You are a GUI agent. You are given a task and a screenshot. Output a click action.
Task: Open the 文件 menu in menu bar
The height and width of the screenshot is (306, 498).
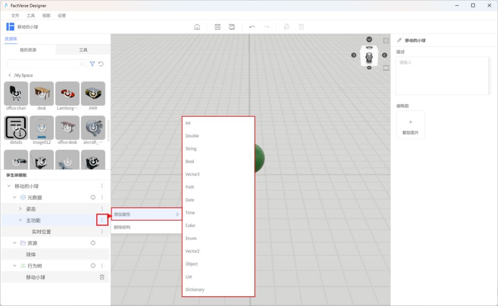coord(15,16)
